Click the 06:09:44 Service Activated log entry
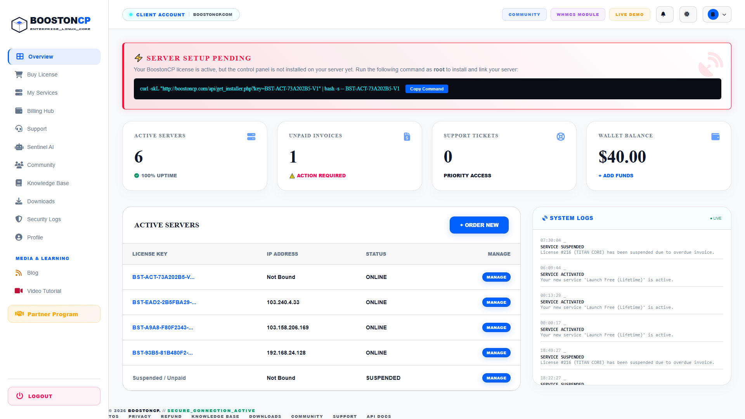Viewport: 745px width, 419px height. (631, 274)
